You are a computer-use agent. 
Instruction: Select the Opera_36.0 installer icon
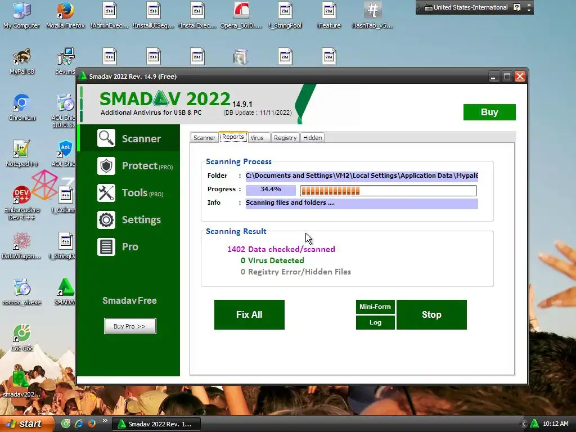tap(241, 15)
